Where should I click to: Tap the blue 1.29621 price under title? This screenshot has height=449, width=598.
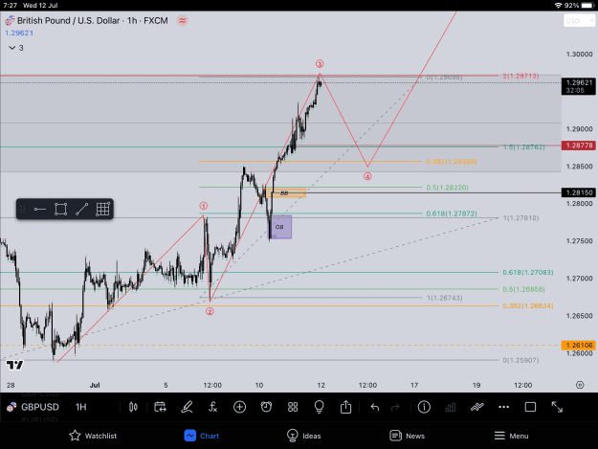[19, 33]
